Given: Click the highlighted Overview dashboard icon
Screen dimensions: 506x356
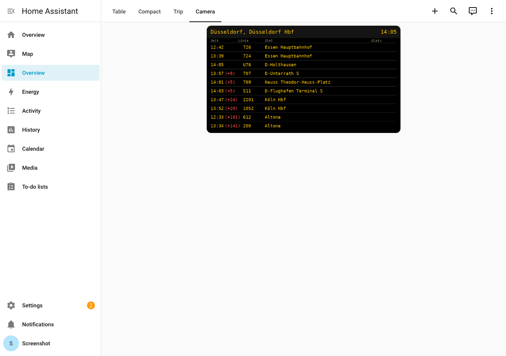Looking at the screenshot, I should pyautogui.click(x=11, y=73).
